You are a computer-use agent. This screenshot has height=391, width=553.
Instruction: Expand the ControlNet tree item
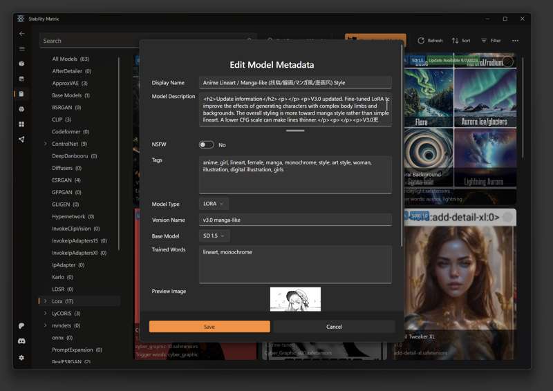tap(46, 144)
